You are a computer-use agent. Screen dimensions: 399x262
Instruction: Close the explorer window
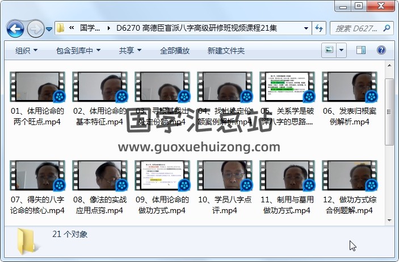(x=381, y=6)
